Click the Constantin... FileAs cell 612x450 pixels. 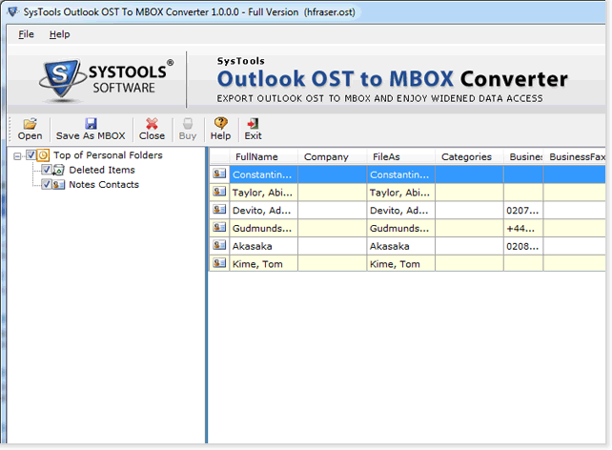[x=400, y=174]
